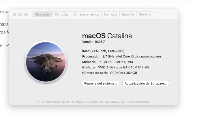
Task: Click the Reporte del sistema button
Action: point(101,83)
